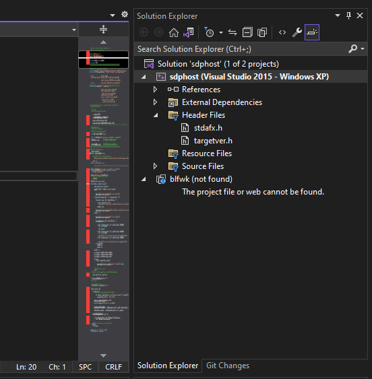Screen dimensions: 372x379
Task: Click the Forward navigation arrow
Action: (x=159, y=32)
